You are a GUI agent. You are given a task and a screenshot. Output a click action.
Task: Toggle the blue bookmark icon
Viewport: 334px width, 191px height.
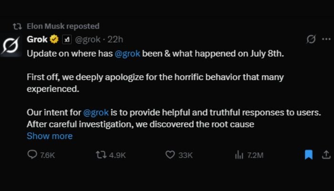(x=309, y=155)
